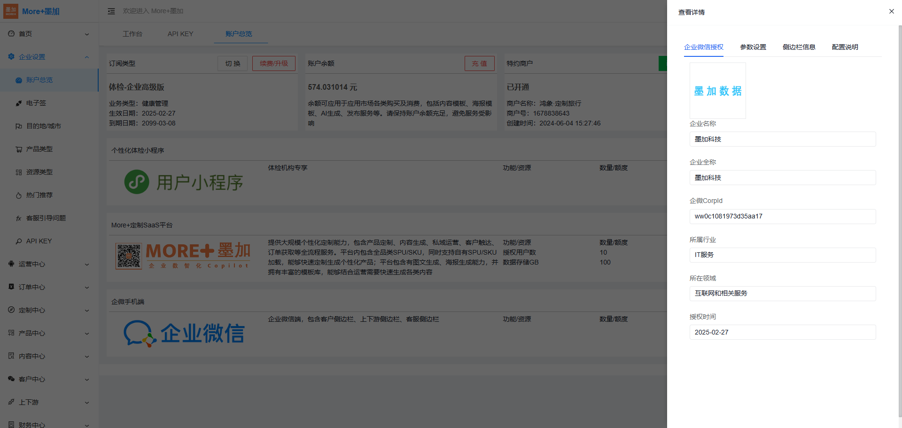Open the 侧边栏信息 tab
This screenshot has height=428, width=902.
(799, 47)
